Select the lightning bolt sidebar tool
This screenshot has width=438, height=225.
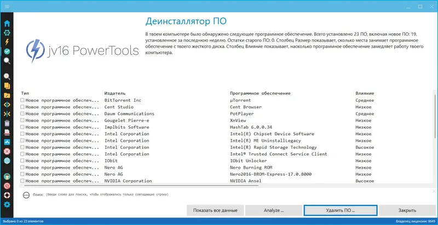tap(7, 42)
